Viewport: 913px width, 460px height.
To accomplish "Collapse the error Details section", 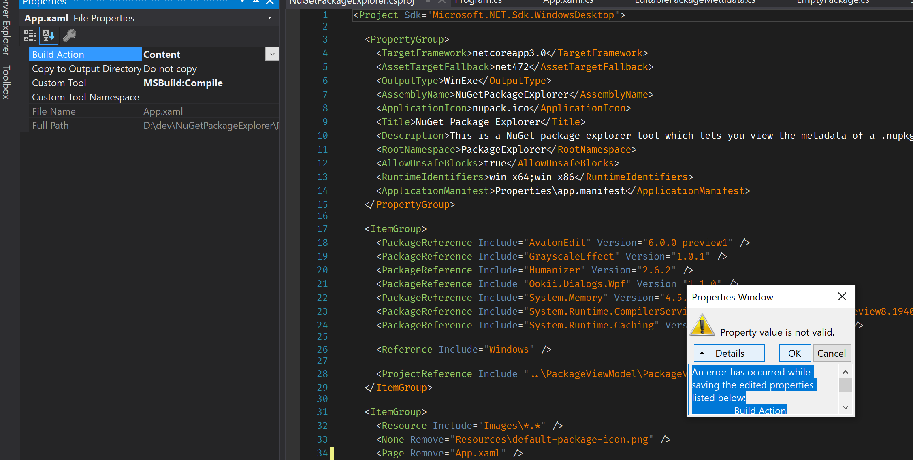I will click(729, 353).
